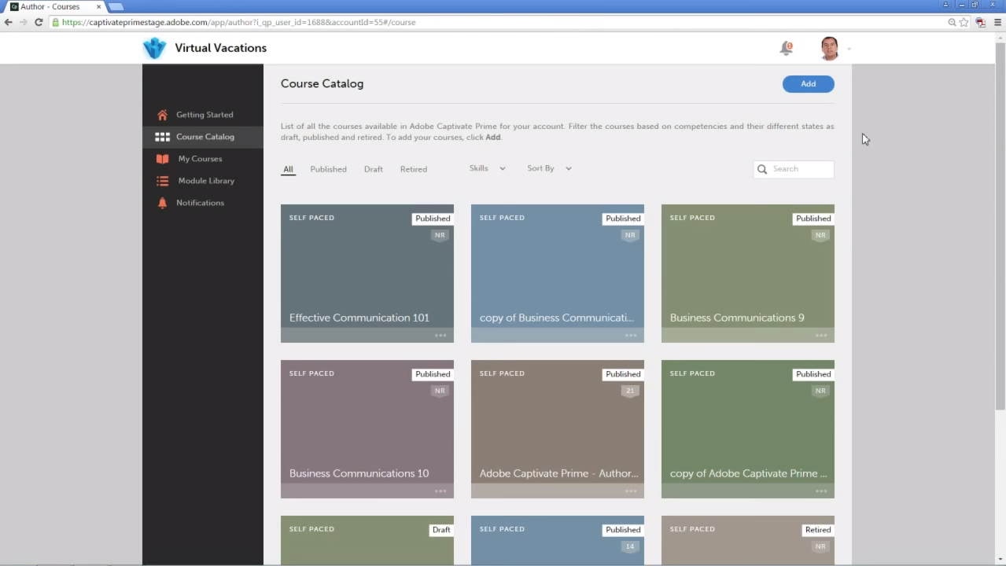Expand the Sort By dropdown

tap(549, 168)
